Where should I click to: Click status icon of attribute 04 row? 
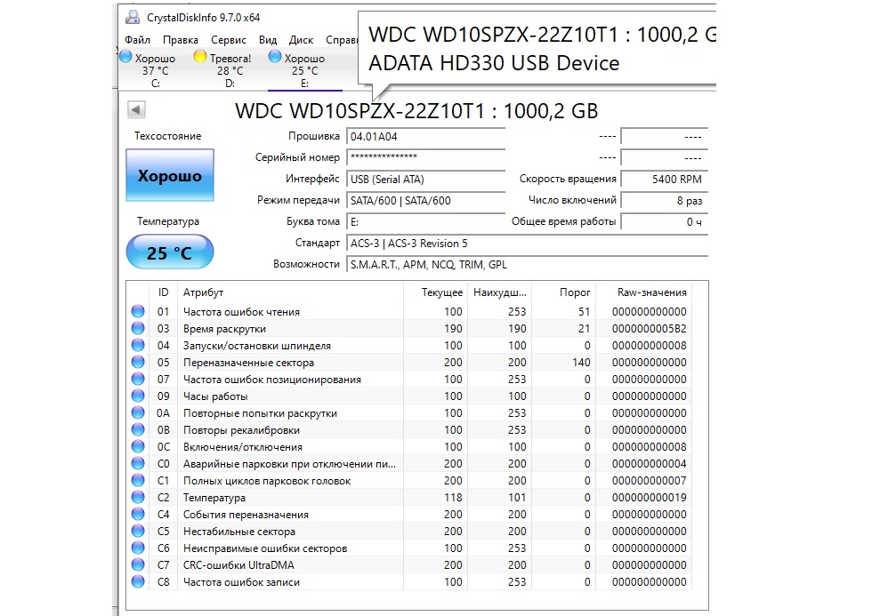pyautogui.click(x=138, y=345)
